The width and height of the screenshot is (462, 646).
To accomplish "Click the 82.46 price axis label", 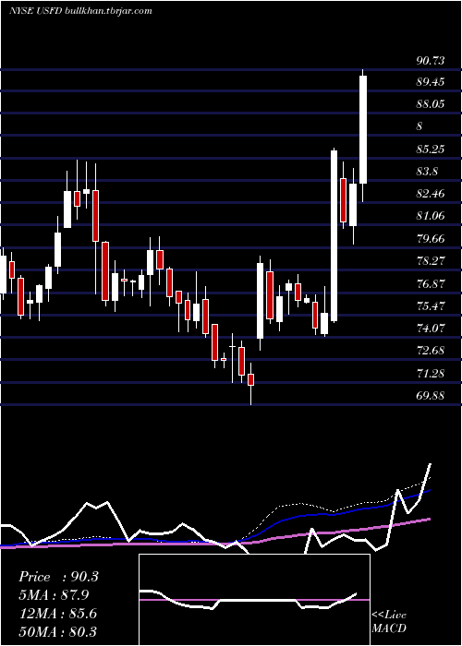I will pos(431,194).
